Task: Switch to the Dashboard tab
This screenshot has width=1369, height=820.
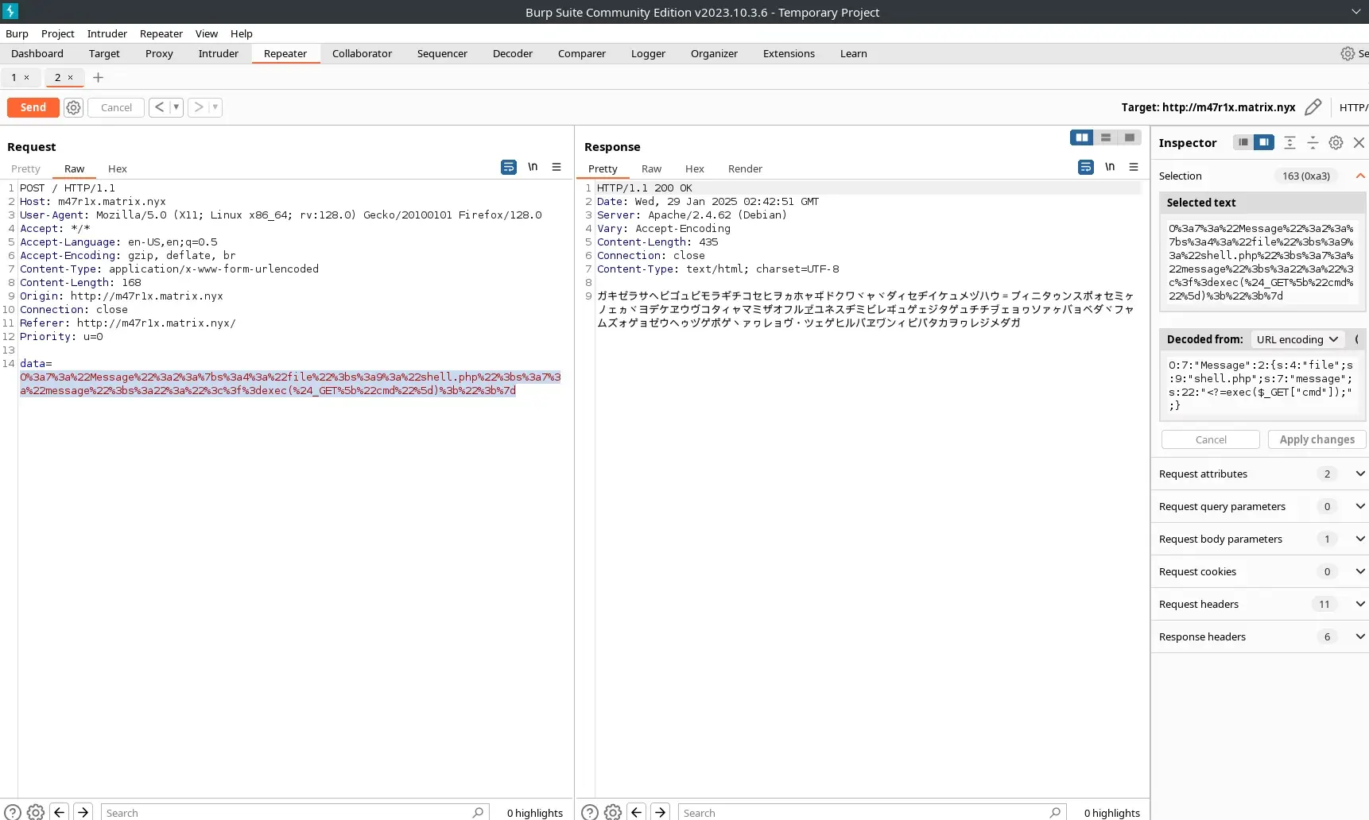Action: point(37,53)
